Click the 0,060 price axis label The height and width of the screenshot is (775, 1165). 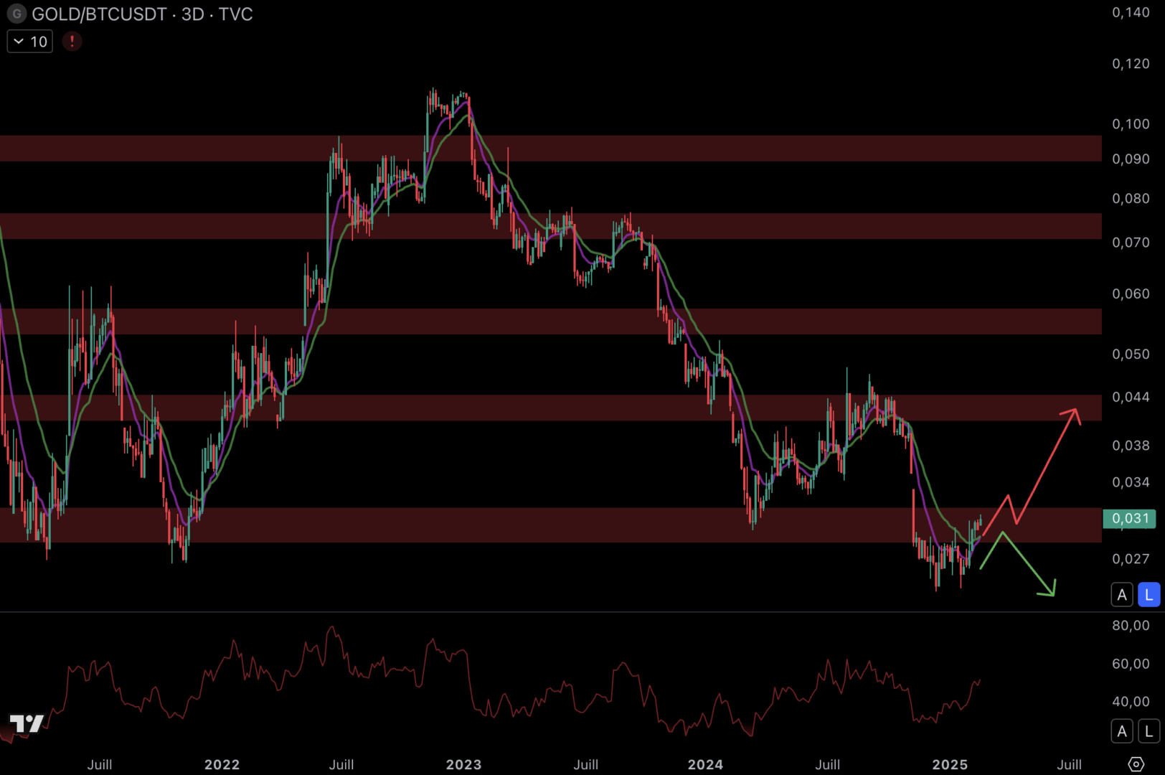[1131, 293]
